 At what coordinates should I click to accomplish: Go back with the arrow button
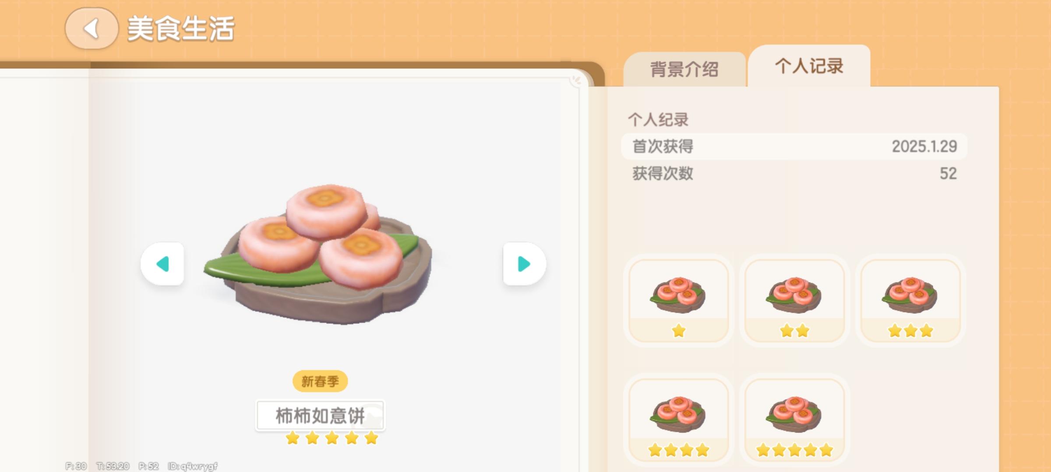pos(92,28)
